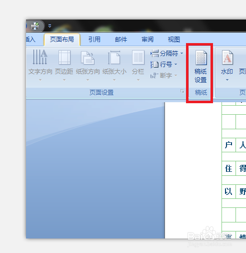The height and width of the screenshot is (253, 246).
Task: Switch to the 页面布局 tab
Action: pos(62,40)
